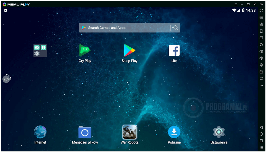Image resolution: width=266 pixels, height=152 pixels.
Task: Show more sidebar tools via three dots
Action: click(x=261, y=86)
